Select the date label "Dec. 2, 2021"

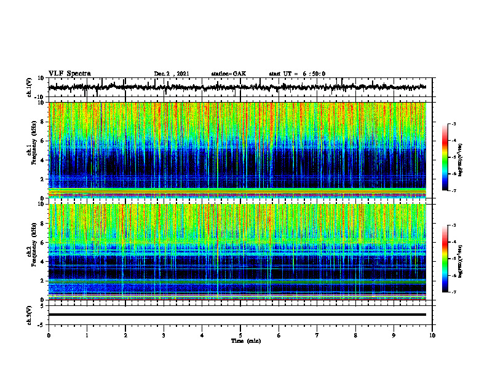click(172, 74)
